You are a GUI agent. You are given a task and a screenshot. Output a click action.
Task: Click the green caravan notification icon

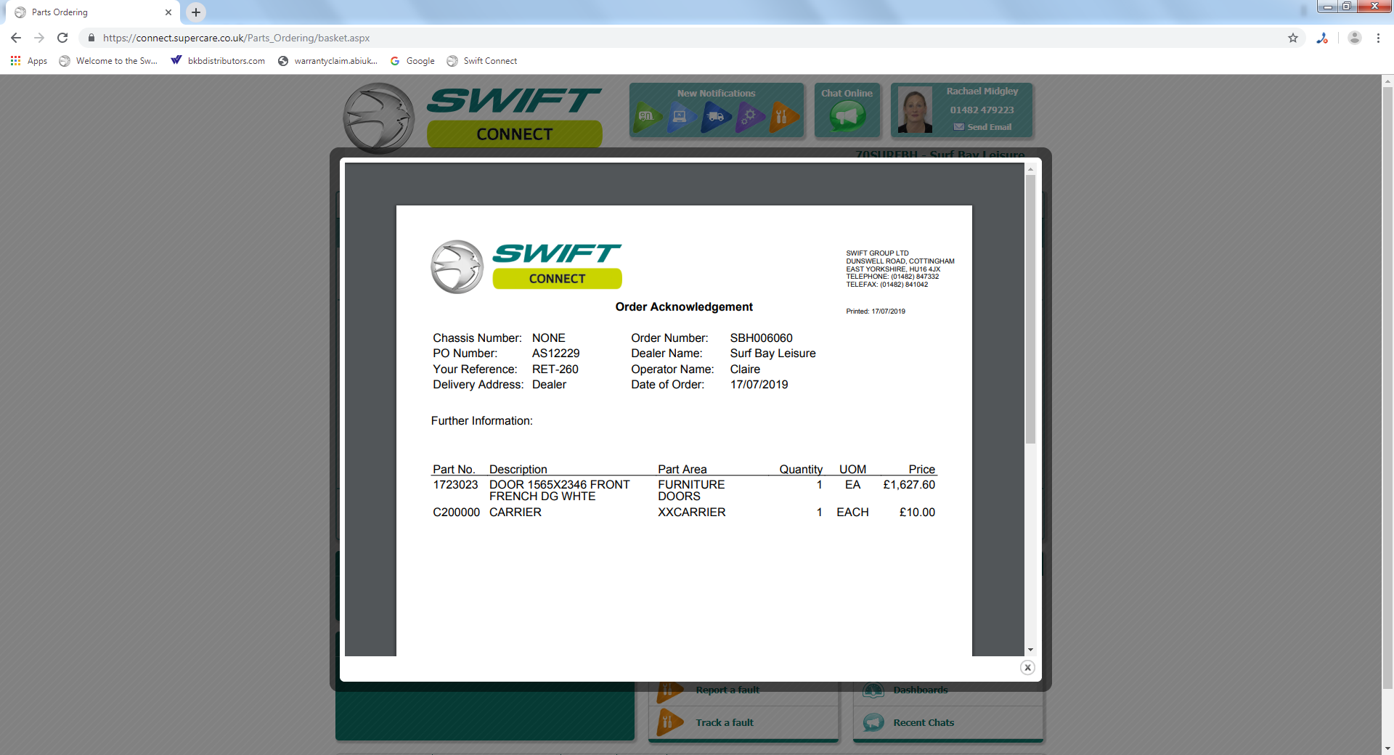pyautogui.click(x=648, y=116)
